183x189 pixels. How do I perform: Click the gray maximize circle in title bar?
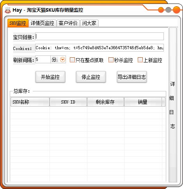168,10
